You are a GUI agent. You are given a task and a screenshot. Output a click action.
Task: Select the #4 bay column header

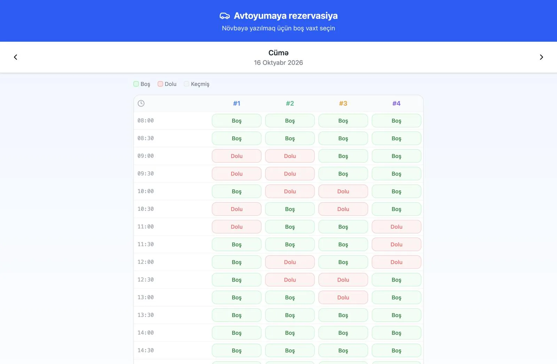[x=397, y=103]
